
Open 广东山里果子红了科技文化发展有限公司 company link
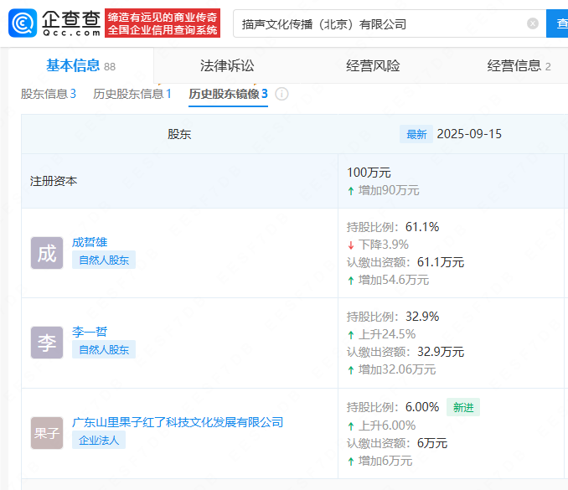pyautogui.click(x=178, y=422)
